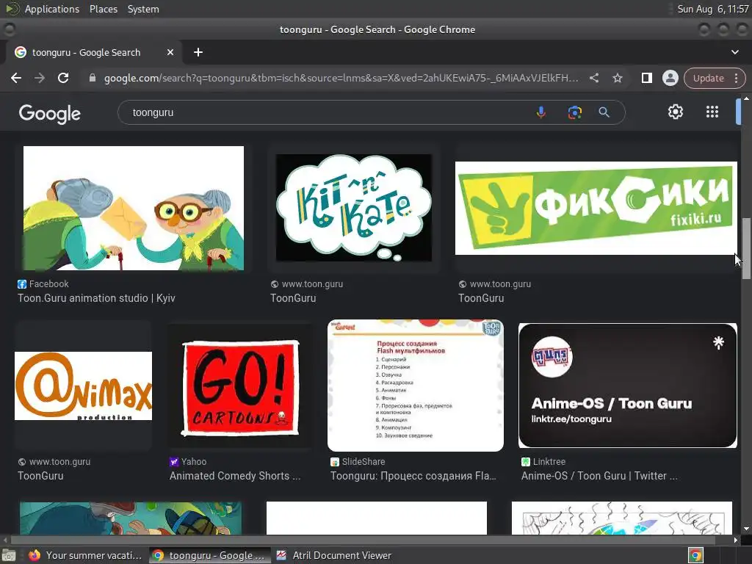Open the Chrome side panel
This screenshot has width=752, height=564.
click(x=646, y=78)
